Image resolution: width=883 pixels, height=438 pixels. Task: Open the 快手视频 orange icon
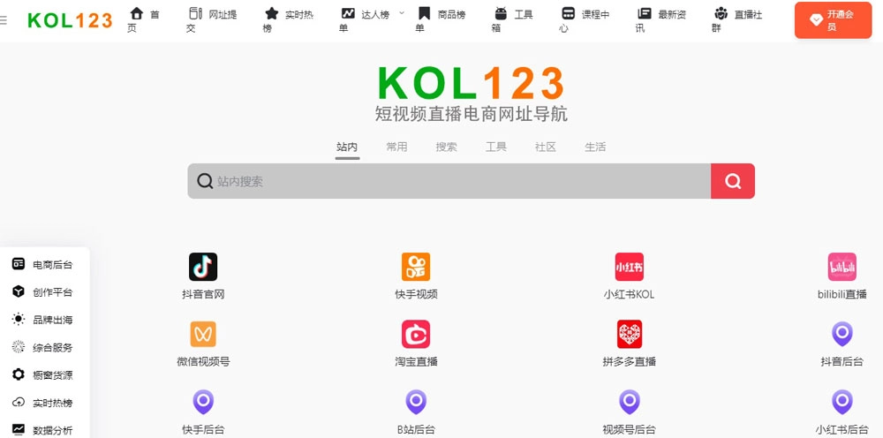[416, 267]
